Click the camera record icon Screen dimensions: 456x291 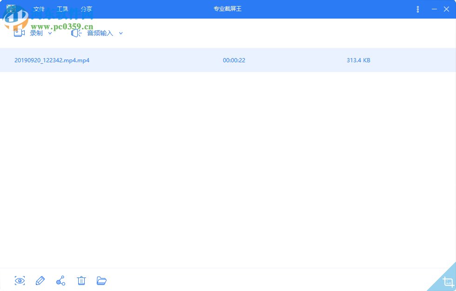pos(19,33)
